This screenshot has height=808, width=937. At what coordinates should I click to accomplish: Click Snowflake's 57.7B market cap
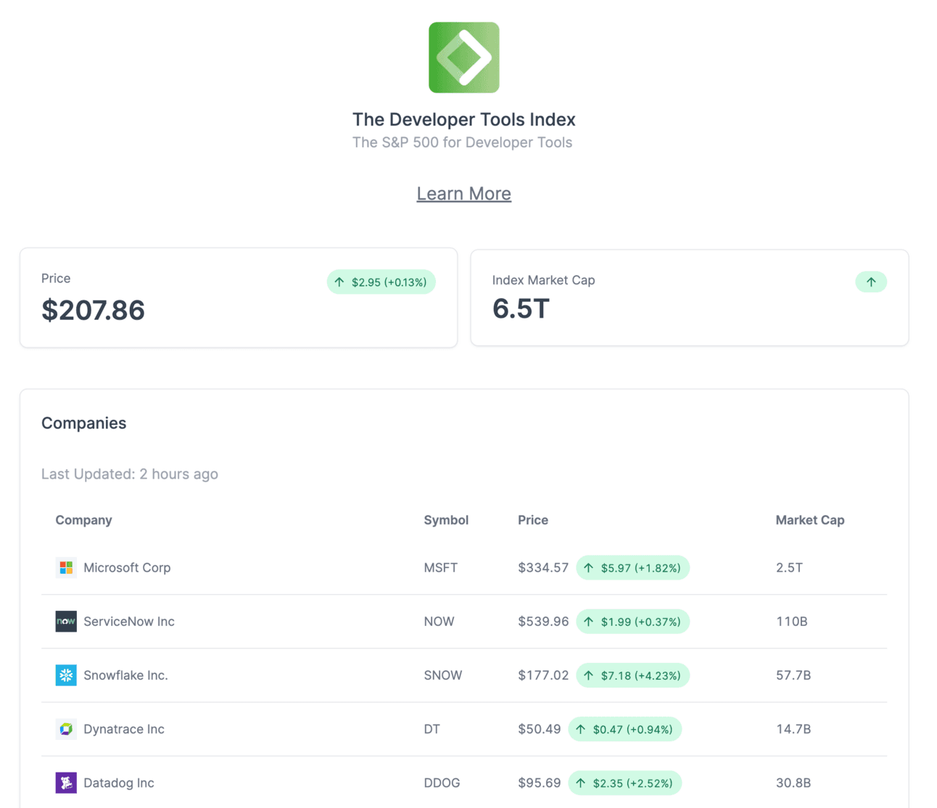pos(793,675)
